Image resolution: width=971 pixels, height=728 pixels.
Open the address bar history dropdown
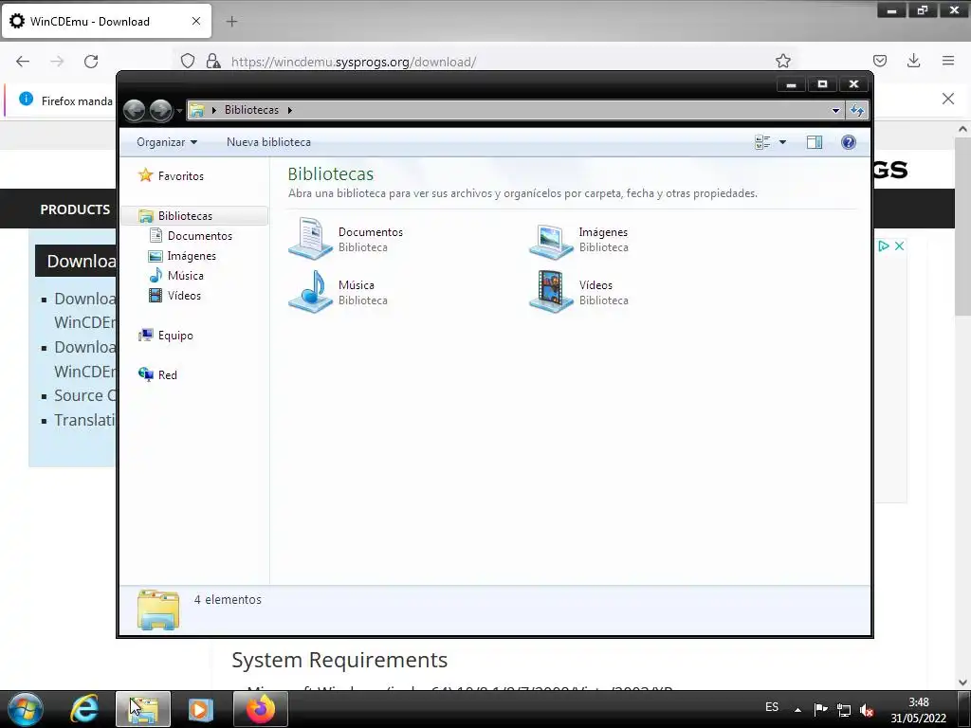point(835,110)
